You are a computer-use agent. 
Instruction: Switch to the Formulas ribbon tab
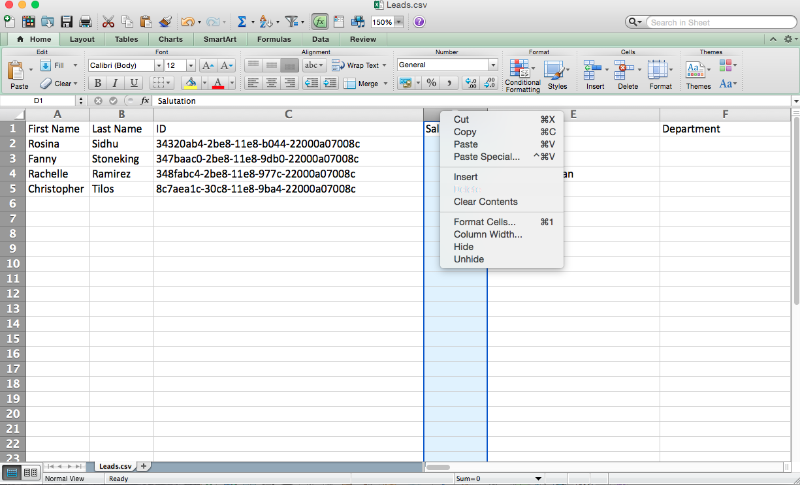pos(274,39)
